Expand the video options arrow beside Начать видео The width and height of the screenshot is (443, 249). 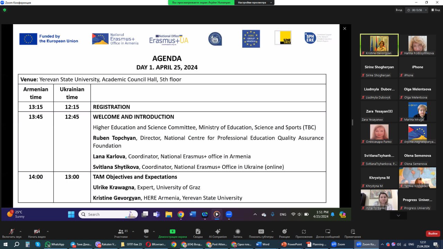(47, 231)
